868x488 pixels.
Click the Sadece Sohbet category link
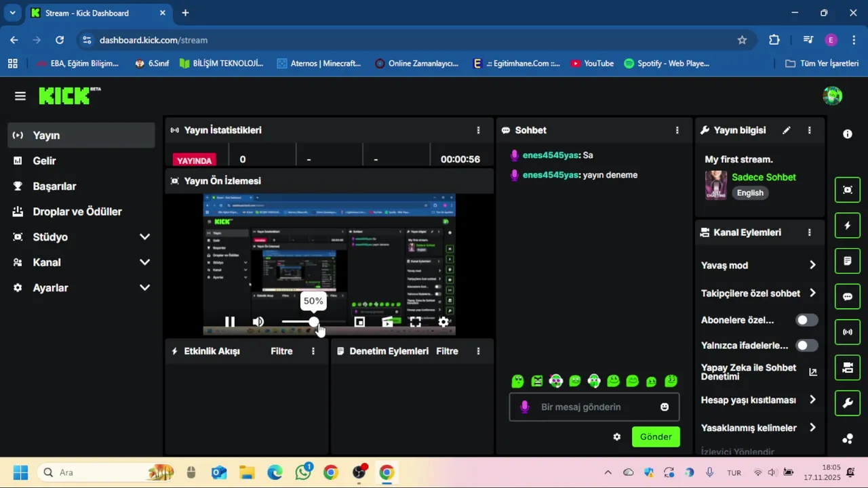(764, 177)
